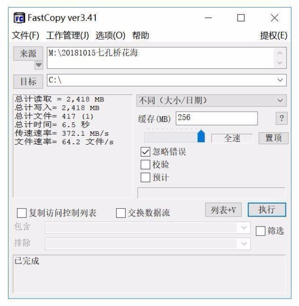Click the ? help button beside buffer field
The image size is (299, 306).
(x=282, y=118)
